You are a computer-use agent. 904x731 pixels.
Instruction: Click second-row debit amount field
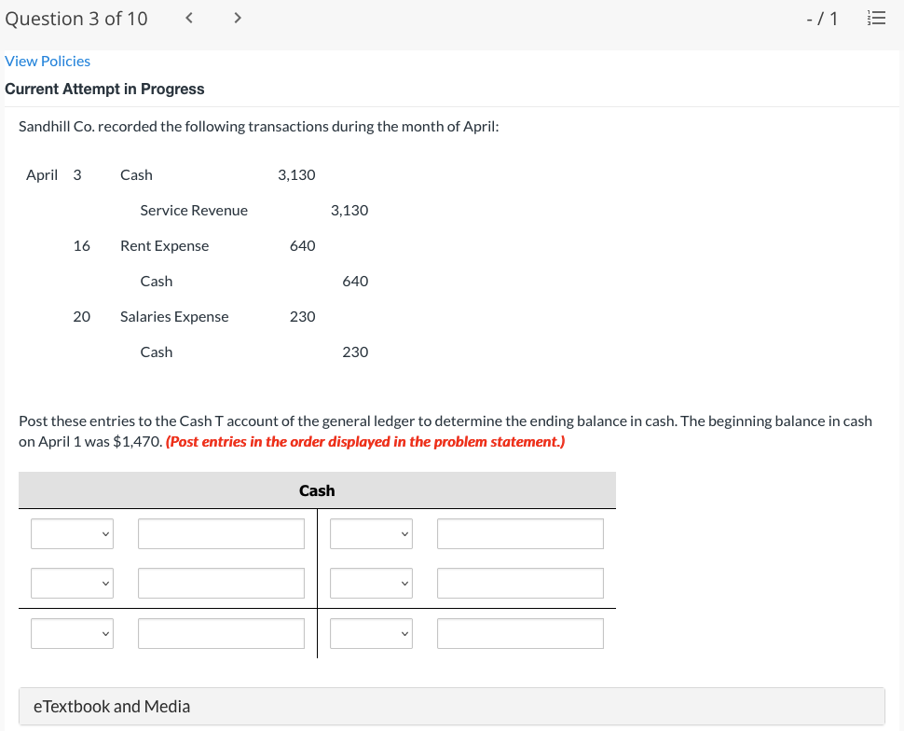pos(222,584)
